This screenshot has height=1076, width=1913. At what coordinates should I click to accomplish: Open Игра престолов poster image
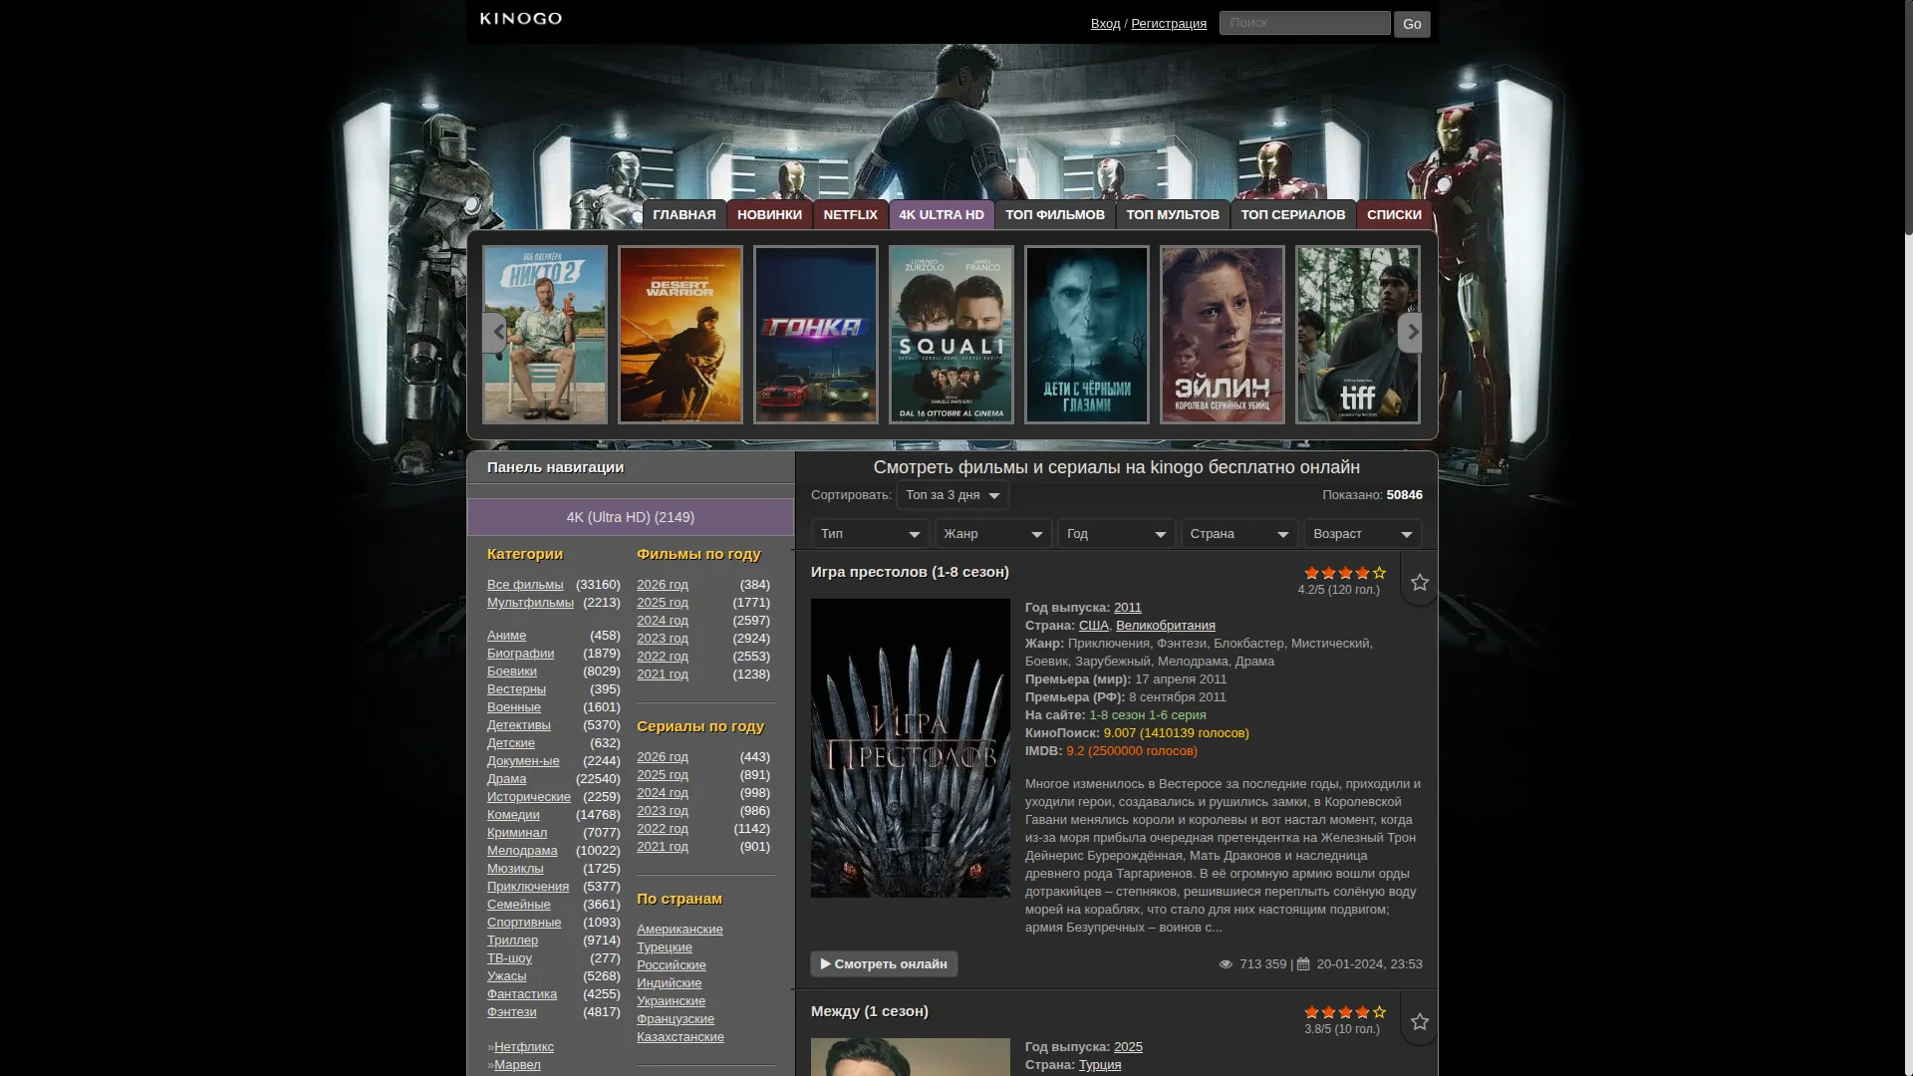[x=911, y=748]
